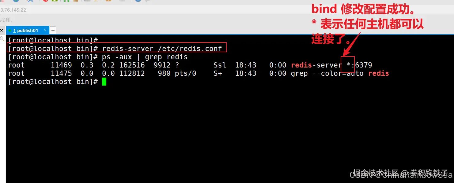Screen dimensions: 454x183
Task: Open a new session tab with plus
Action: tap(53, 30)
